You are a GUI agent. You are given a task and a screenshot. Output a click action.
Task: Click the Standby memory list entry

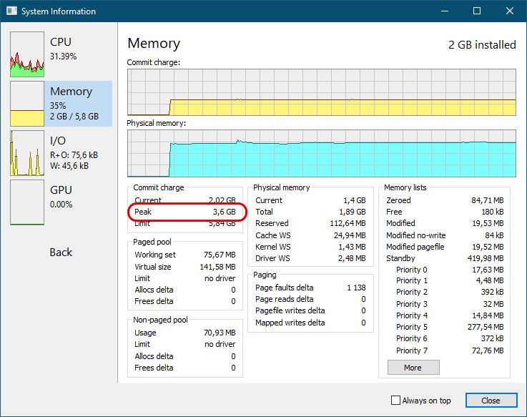pyautogui.click(x=445, y=258)
